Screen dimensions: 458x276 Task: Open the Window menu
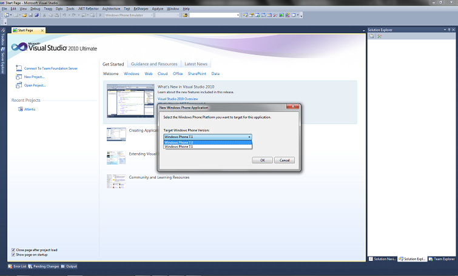pyautogui.click(x=173, y=8)
